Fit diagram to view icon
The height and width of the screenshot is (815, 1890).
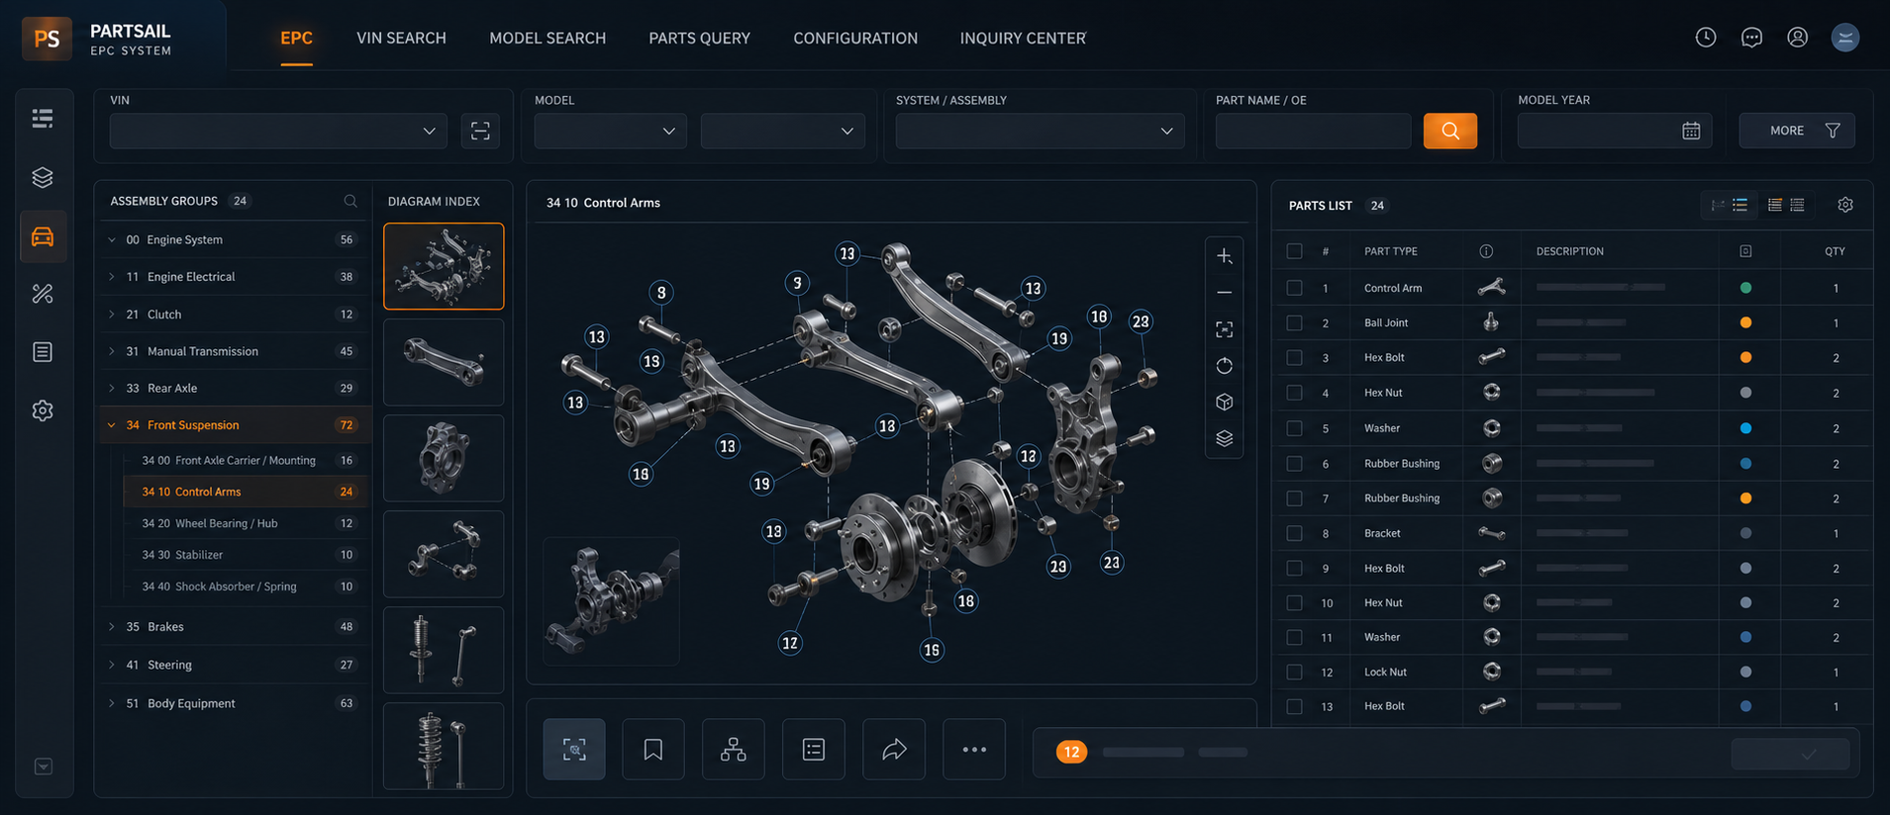pos(1225,329)
